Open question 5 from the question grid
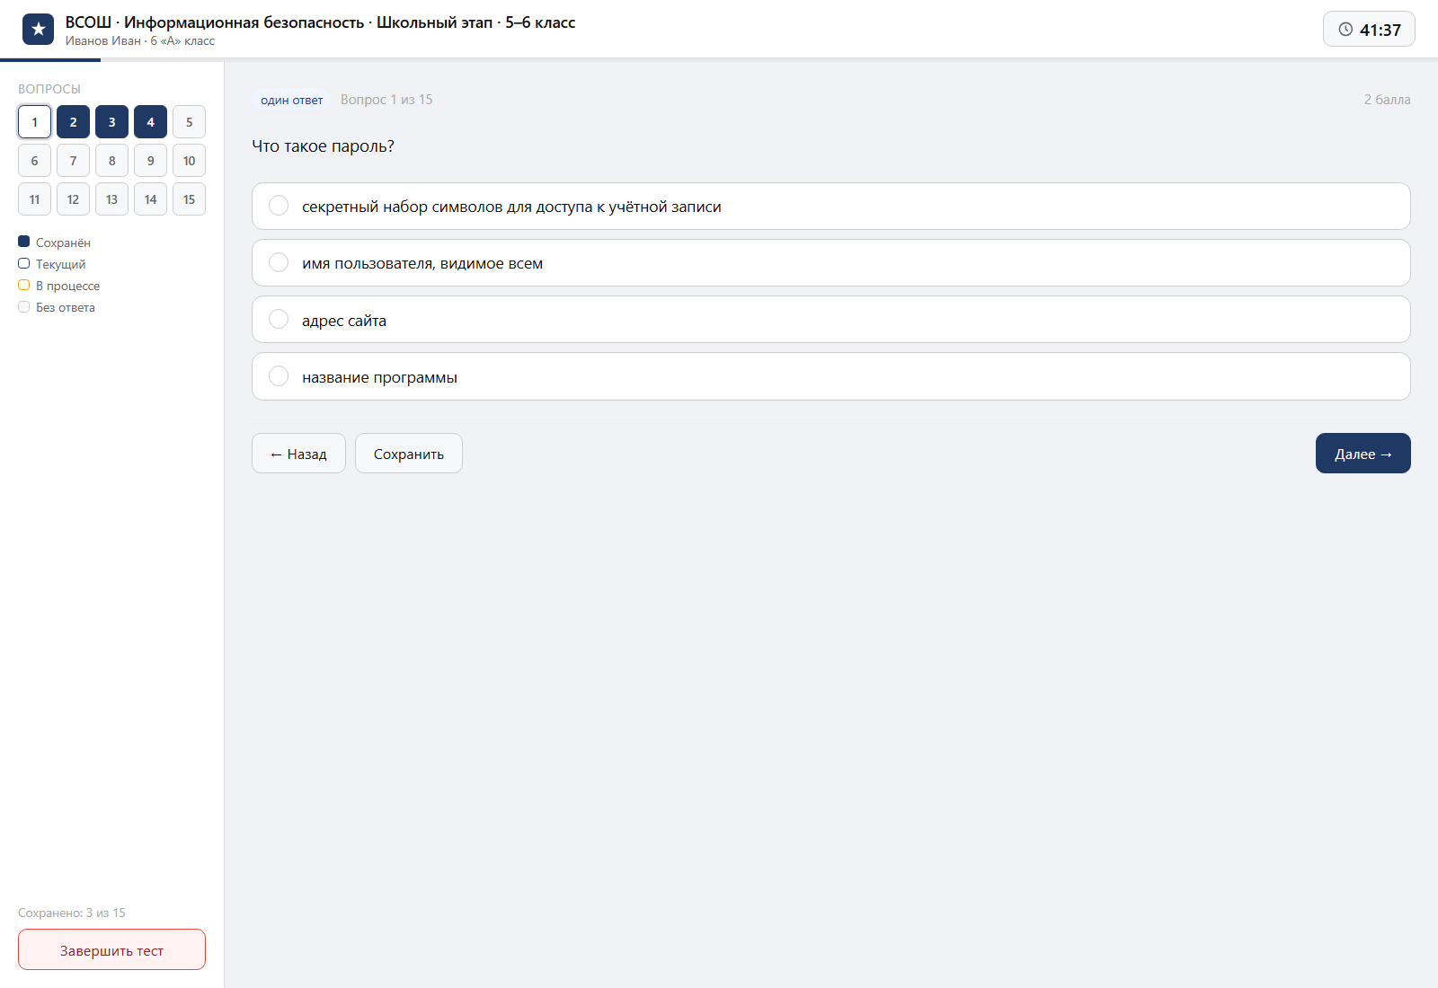1438x988 pixels. click(189, 122)
